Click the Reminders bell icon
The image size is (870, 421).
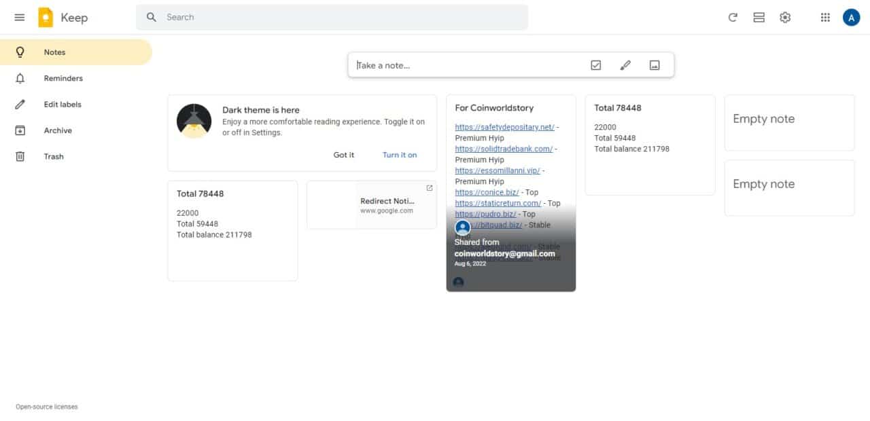tap(20, 78)
